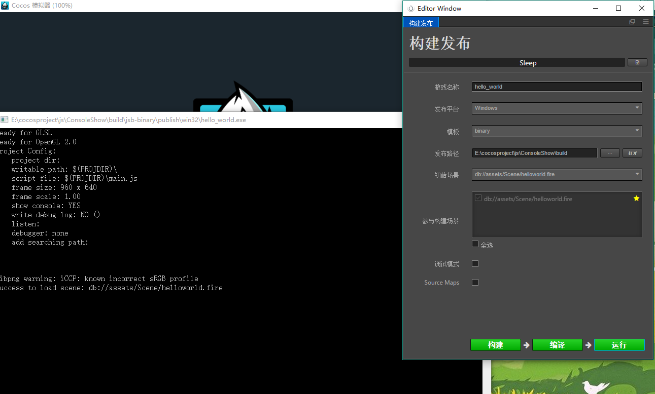
Task: Click the libpng iCCP warning line in console
Action: pos(99,279)
